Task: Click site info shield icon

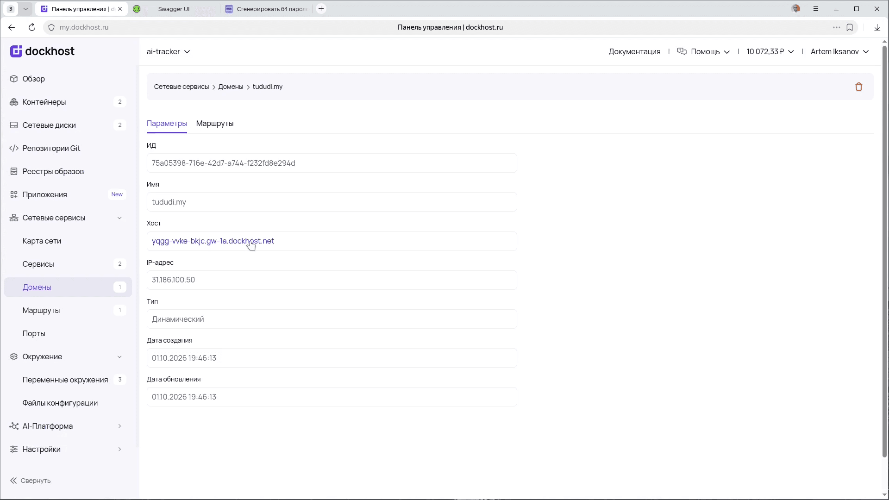Action: point(51,27)
